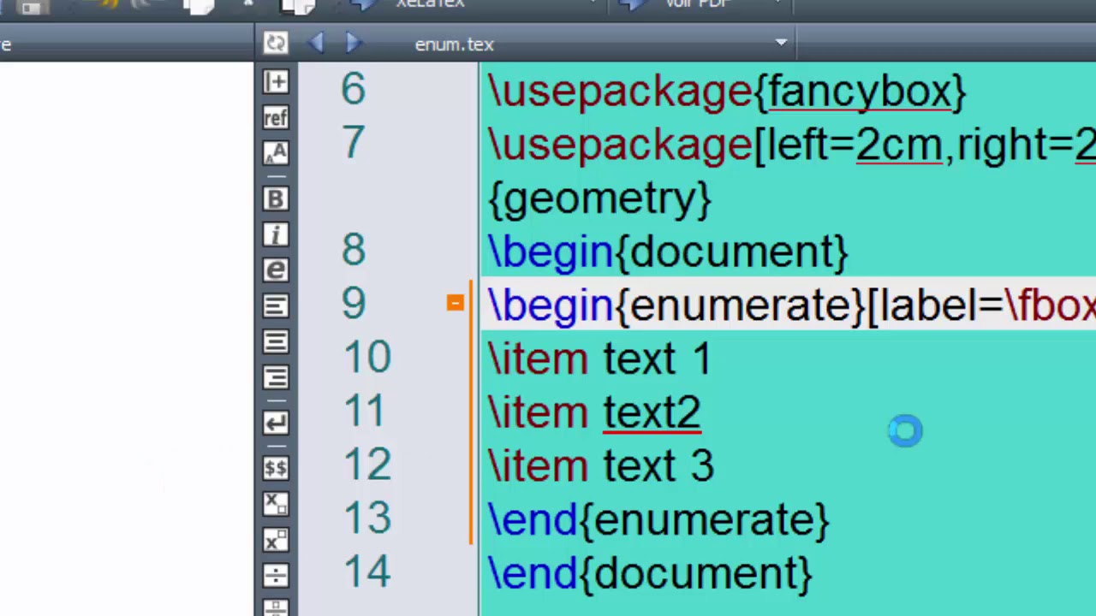Viewport: 1096px width, 616px height.
Task: Click the {geometry} text
Action: pyautogui.click(x=599, y=198)
